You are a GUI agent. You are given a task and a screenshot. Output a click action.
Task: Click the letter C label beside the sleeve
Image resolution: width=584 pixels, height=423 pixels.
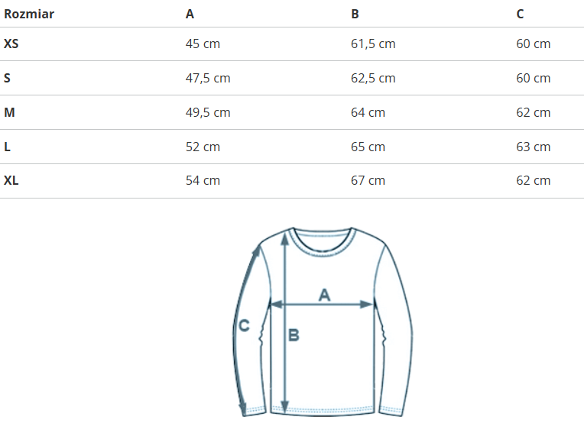pyautogui.click(x=244, y=325)
